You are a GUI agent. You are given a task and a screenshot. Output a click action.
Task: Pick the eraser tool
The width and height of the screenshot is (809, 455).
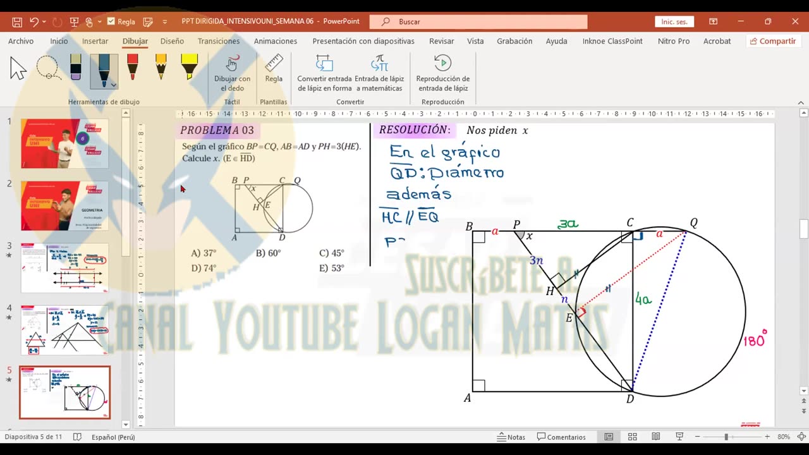point(76,68)
